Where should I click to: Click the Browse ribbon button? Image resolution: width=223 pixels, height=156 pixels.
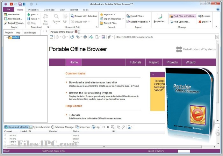point(56,18)
